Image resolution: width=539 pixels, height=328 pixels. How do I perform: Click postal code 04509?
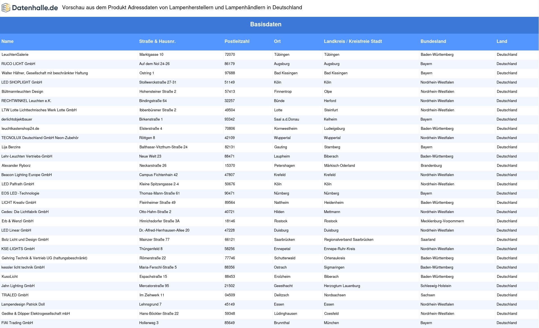click(230, 295)
